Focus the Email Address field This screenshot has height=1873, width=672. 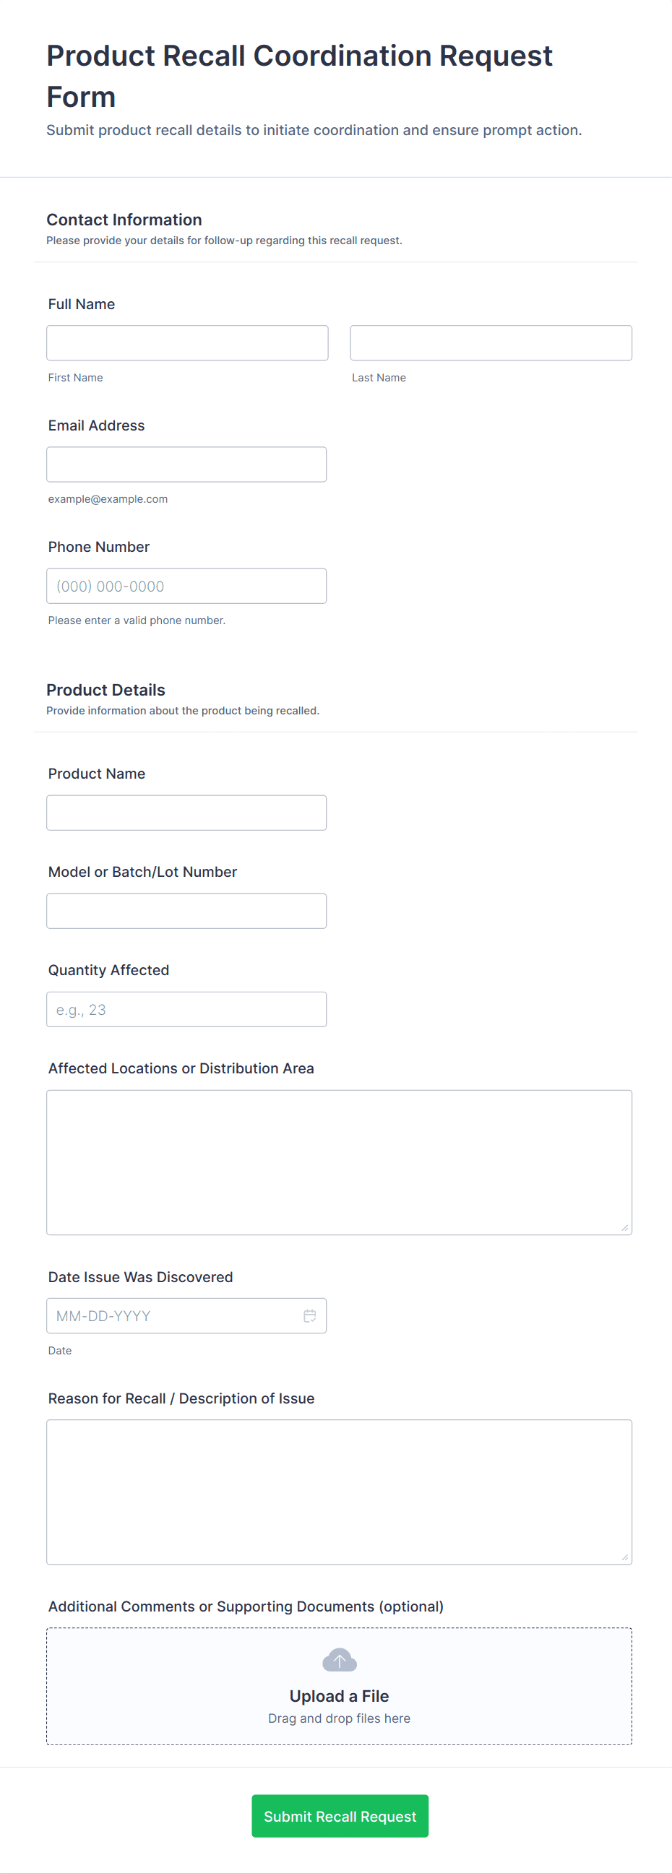pos(186,464)
